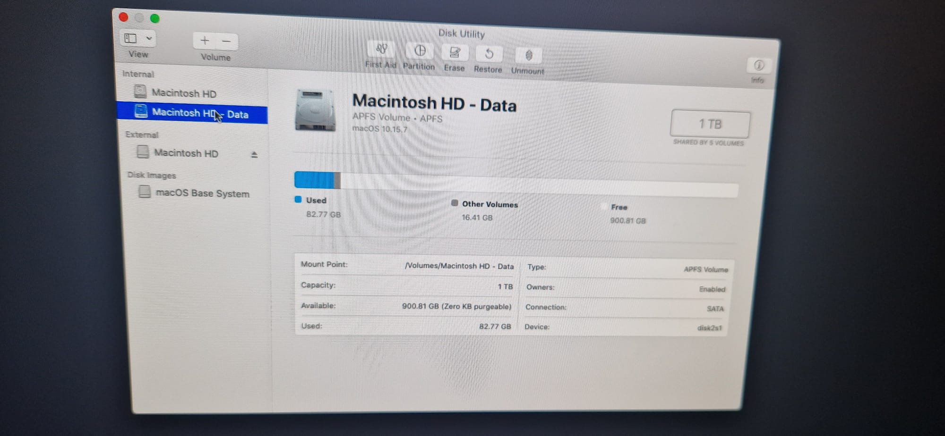
Task: Add a volume with the plus button
Action: 205,41
